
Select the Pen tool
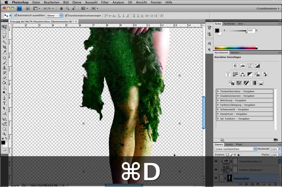pyautogui.click(x=4, y=98)
